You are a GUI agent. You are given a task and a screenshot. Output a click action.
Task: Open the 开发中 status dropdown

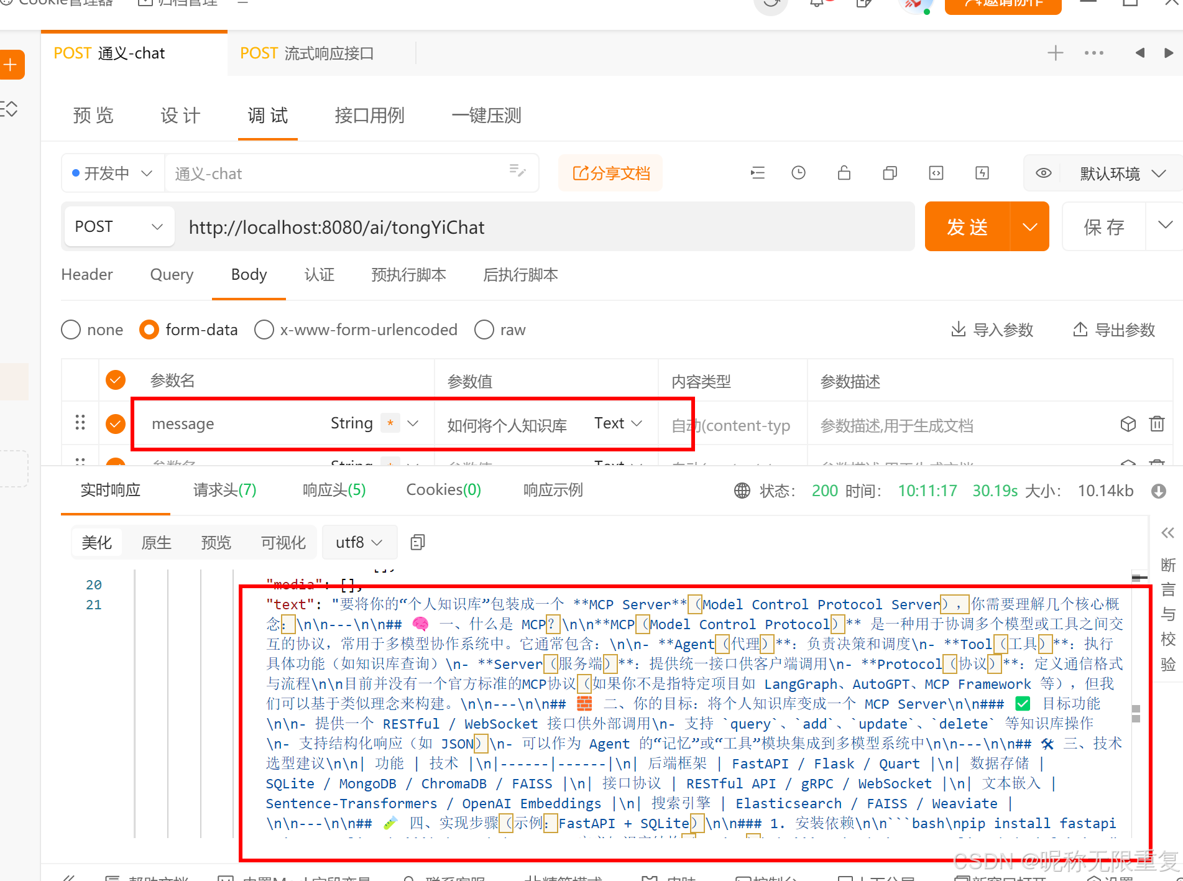(113, 173)
